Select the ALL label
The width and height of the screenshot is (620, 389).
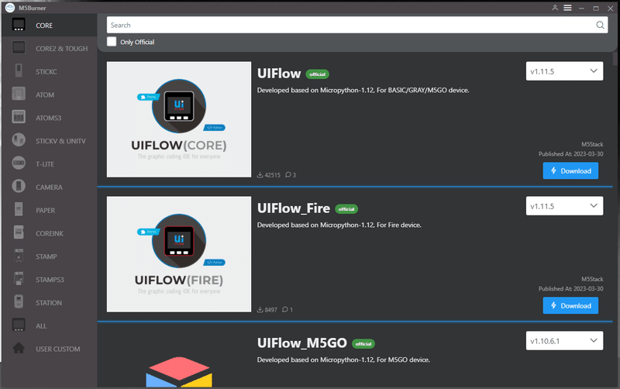point(41,326)
